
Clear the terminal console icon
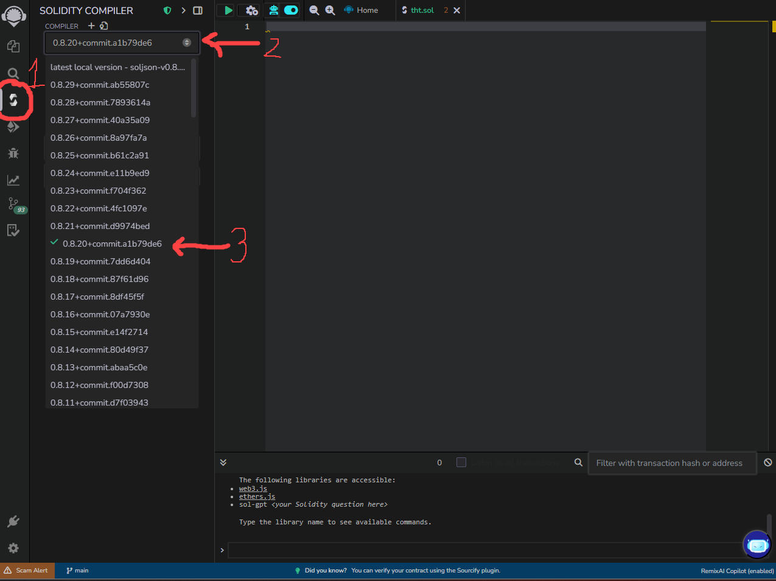pyautogui.click(x=767, y=463)
